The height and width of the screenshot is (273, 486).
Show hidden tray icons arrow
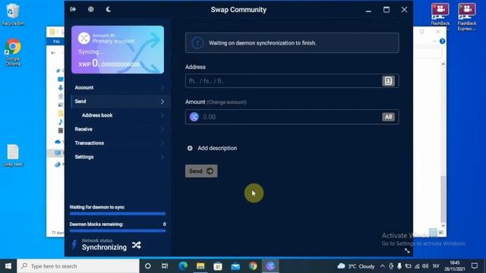pyautogui.click(x=383, y=266)
